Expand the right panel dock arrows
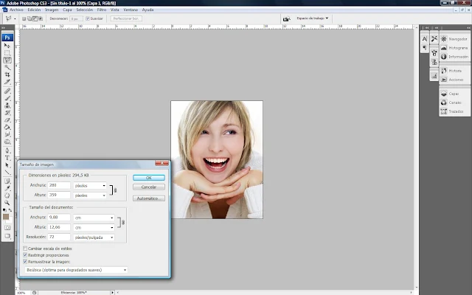472x295 pixels. click(468, 28)
